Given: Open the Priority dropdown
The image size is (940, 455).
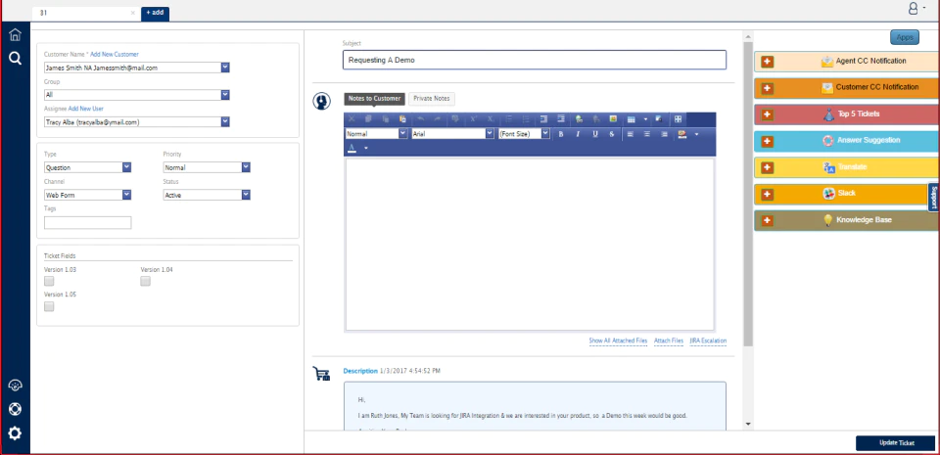Looking at the screenshot, I should click(207, 167).
